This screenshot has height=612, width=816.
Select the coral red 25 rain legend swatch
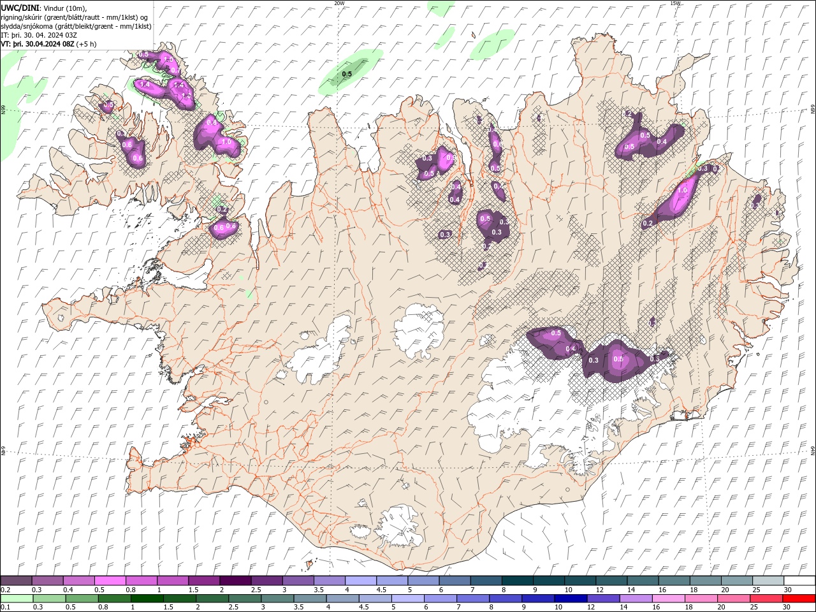(x=766, y=599)
